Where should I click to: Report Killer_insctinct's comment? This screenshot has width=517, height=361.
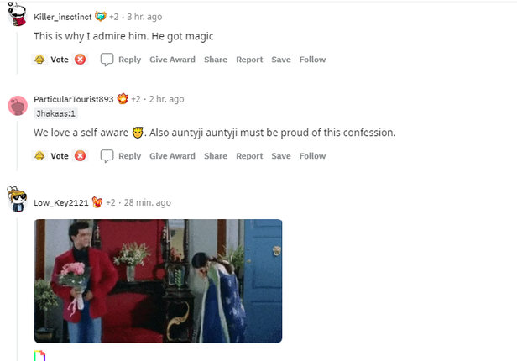[249, 60]
